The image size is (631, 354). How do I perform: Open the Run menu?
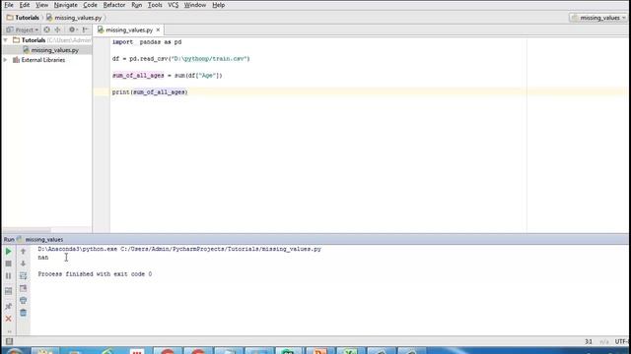point(137,5)
